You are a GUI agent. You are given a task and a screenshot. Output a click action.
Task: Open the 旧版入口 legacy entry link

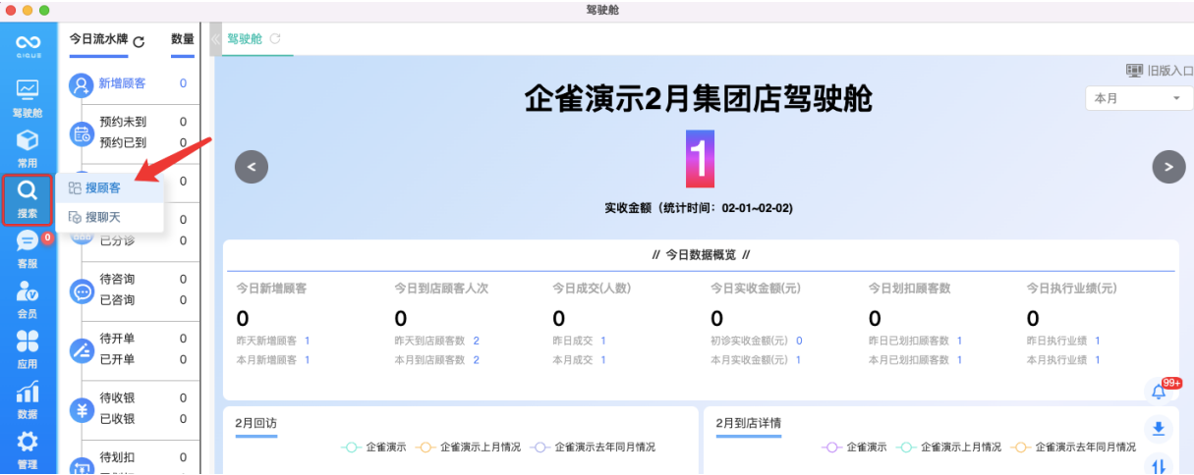click(x=1160, y=71)
